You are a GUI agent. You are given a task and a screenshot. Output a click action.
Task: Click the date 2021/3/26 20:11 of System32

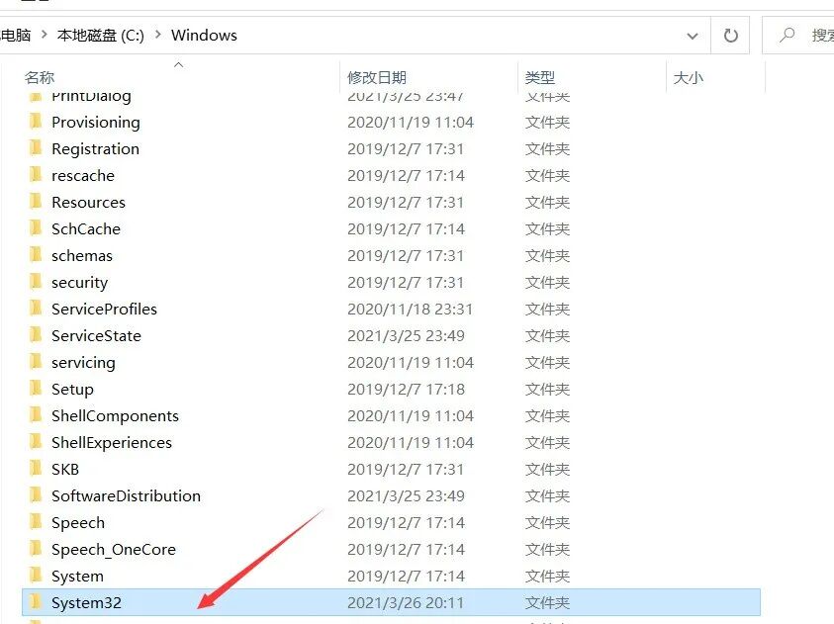(406, 603)
